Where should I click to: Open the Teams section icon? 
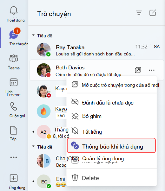click(x=14, y=58)
